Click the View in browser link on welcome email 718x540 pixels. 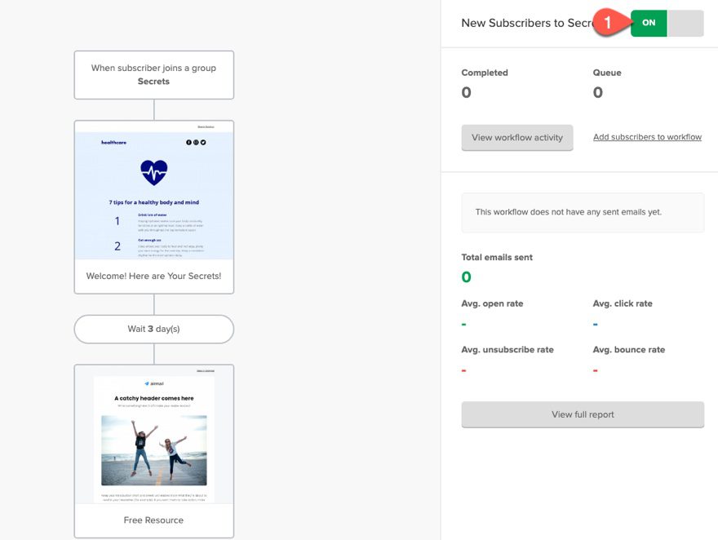point(206,127)
